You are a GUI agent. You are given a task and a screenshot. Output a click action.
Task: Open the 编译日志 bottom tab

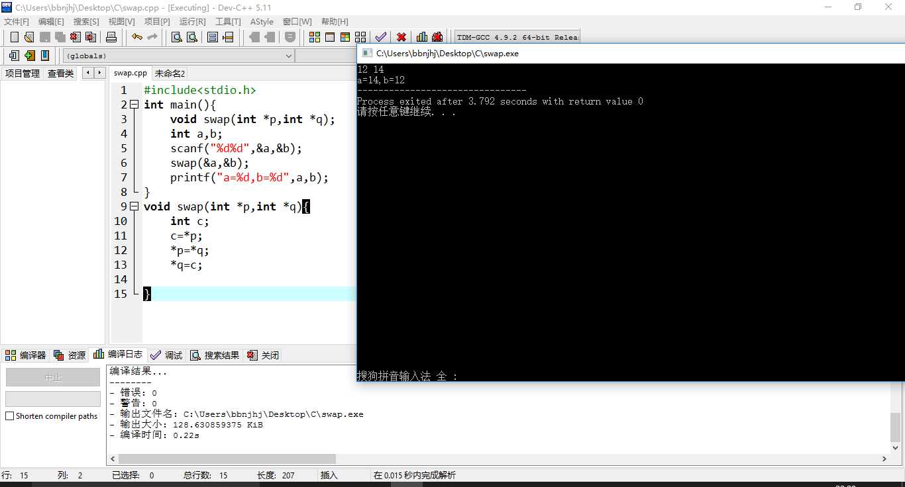119,355
